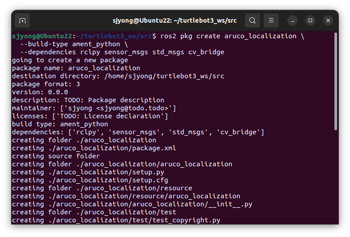
Task: Open the hamburger main menu
Action: coord(271,20)
